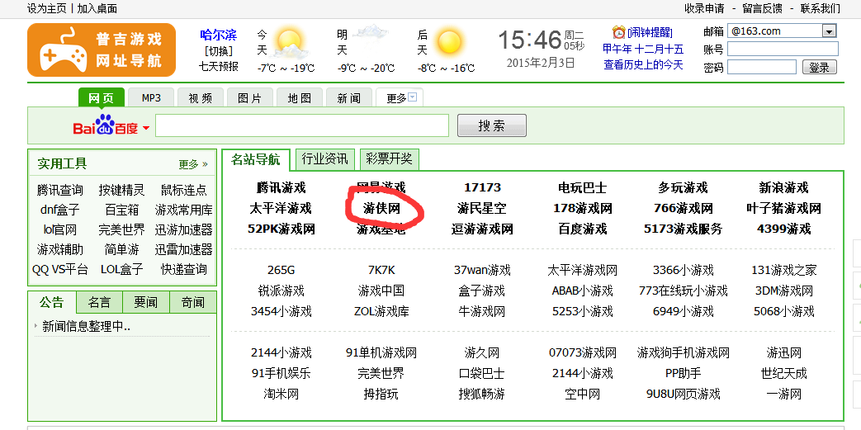
Task: Open 5173游戏服务 site link
Action: [683, 229]
